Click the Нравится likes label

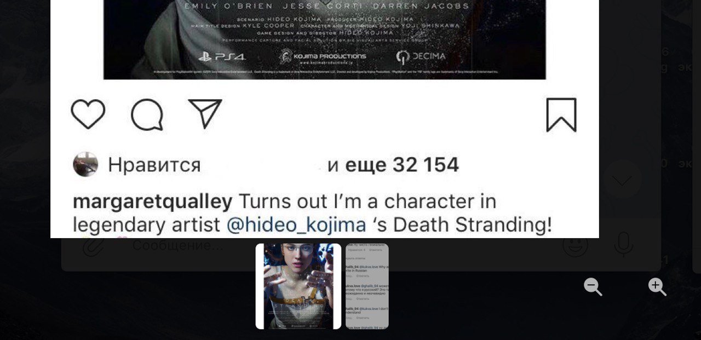click(154, 165)
